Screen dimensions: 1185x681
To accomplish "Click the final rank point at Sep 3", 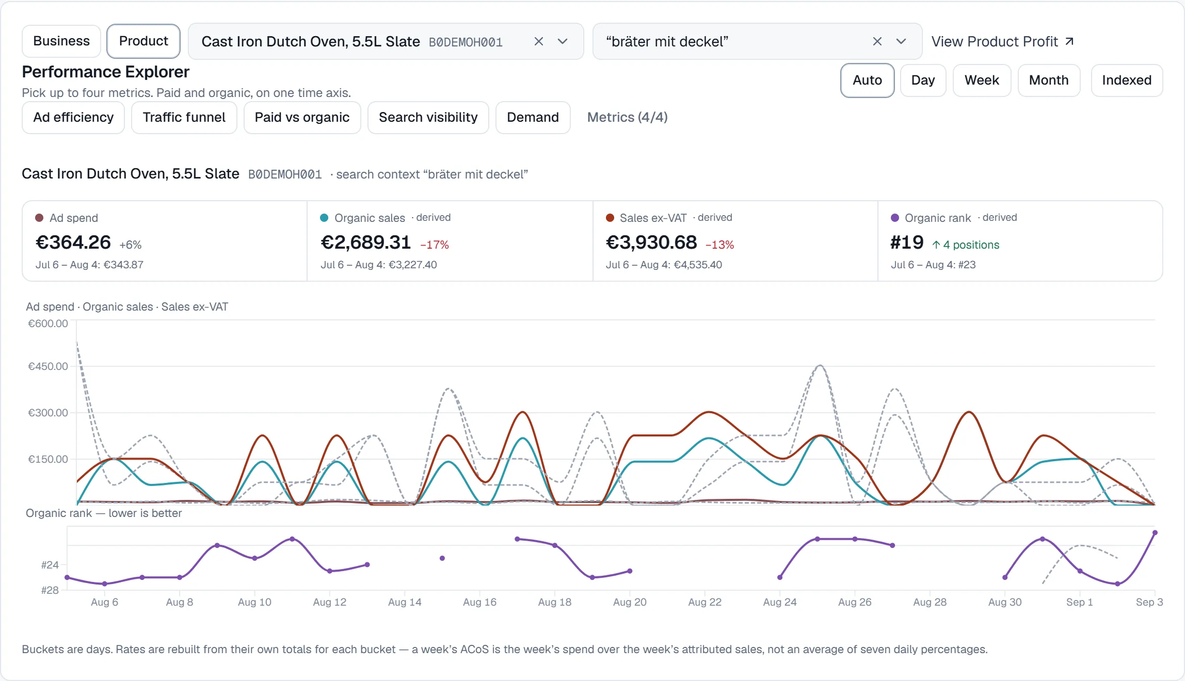I will click(x=1155, y=532).
